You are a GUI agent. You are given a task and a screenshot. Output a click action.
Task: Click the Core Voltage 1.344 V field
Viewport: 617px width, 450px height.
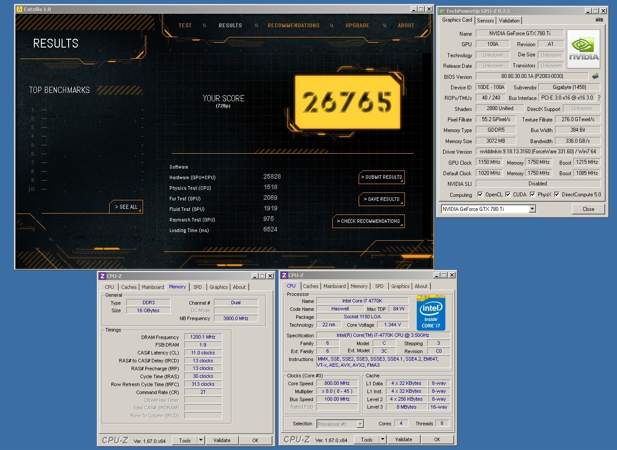click(393, 325)
